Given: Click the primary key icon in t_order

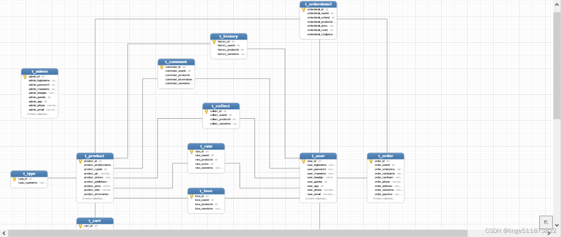Looking at the screenshot, I should 371,161.
